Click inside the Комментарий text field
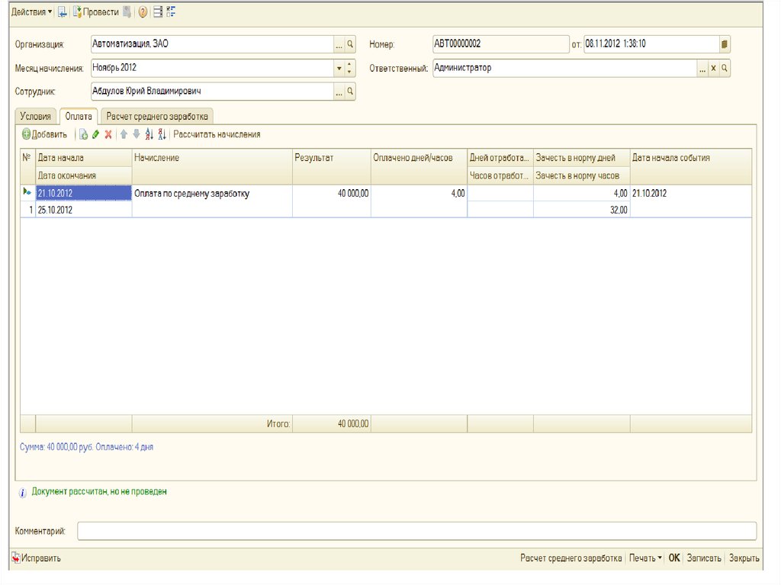 pos(416,531)
